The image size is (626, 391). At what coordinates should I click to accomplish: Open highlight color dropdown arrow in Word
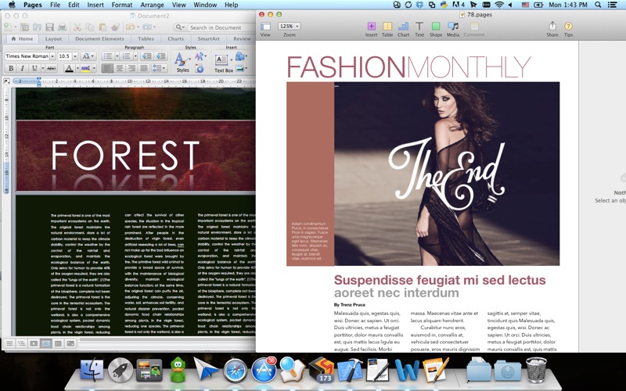point(94,69)
